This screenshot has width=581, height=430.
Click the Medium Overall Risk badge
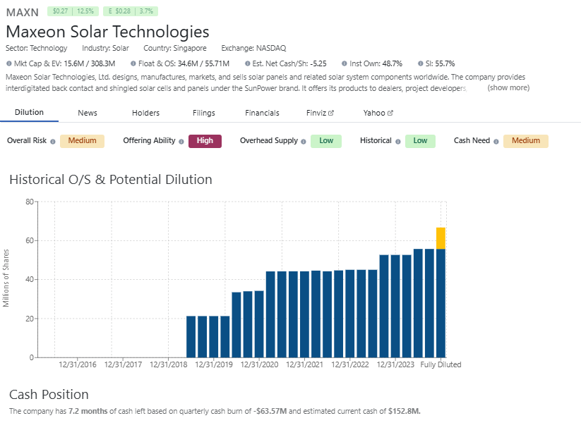[x=82, y=141]
